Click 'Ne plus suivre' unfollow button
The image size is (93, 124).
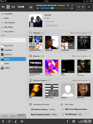52,26
